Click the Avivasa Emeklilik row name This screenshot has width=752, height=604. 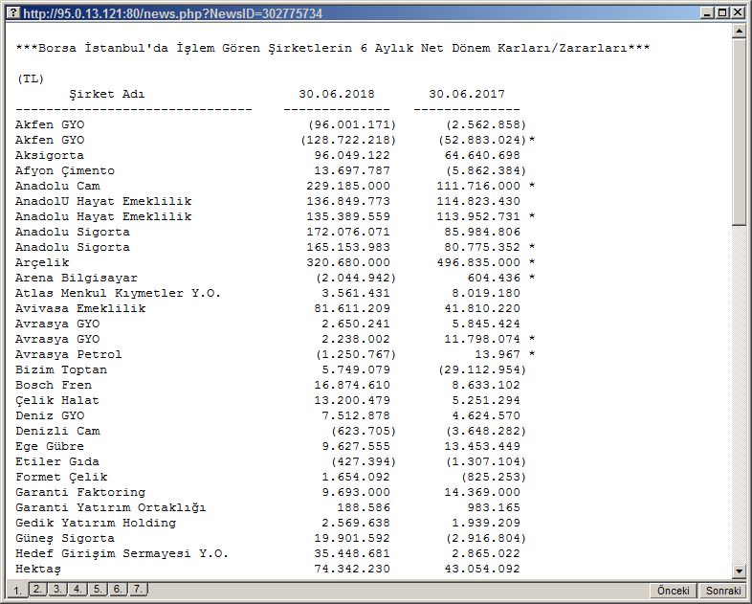[80, 308]
